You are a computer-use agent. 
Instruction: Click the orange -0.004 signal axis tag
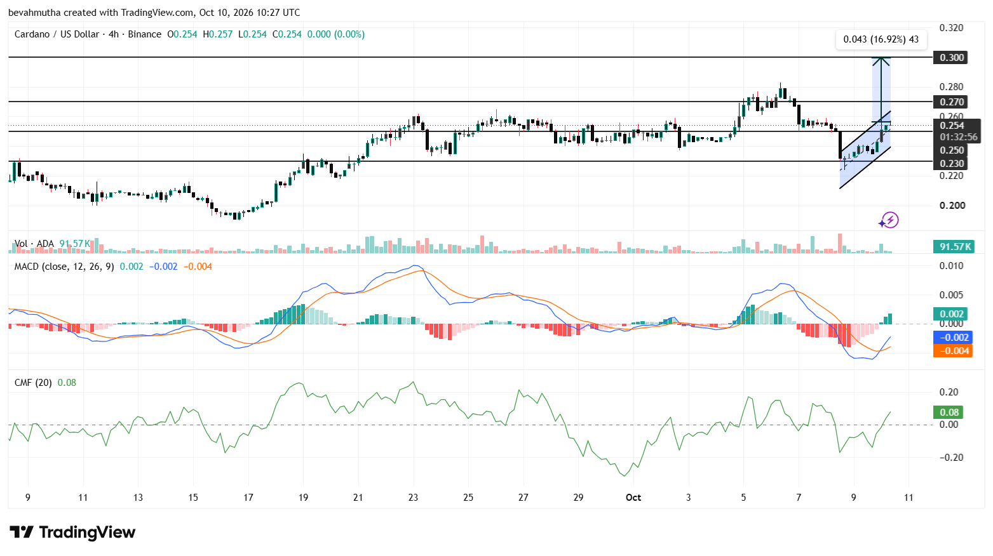(953, 351)
